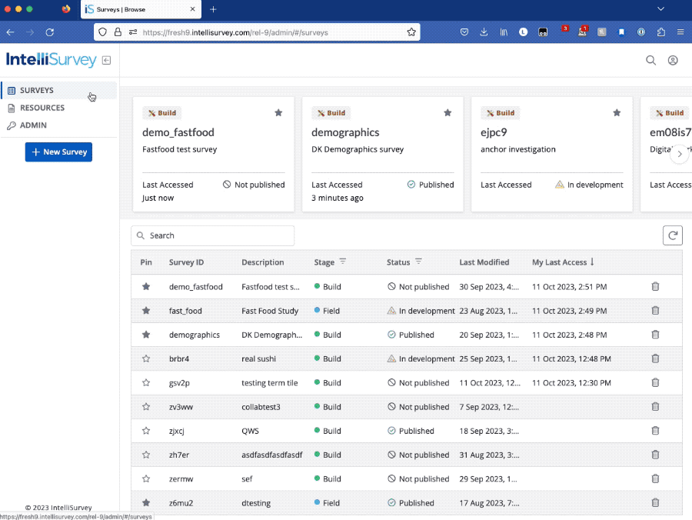This screenshot has height=520, width=692.
Task: Unpin the demo_fastfood card using its star
Action: [x=278, y=113]
